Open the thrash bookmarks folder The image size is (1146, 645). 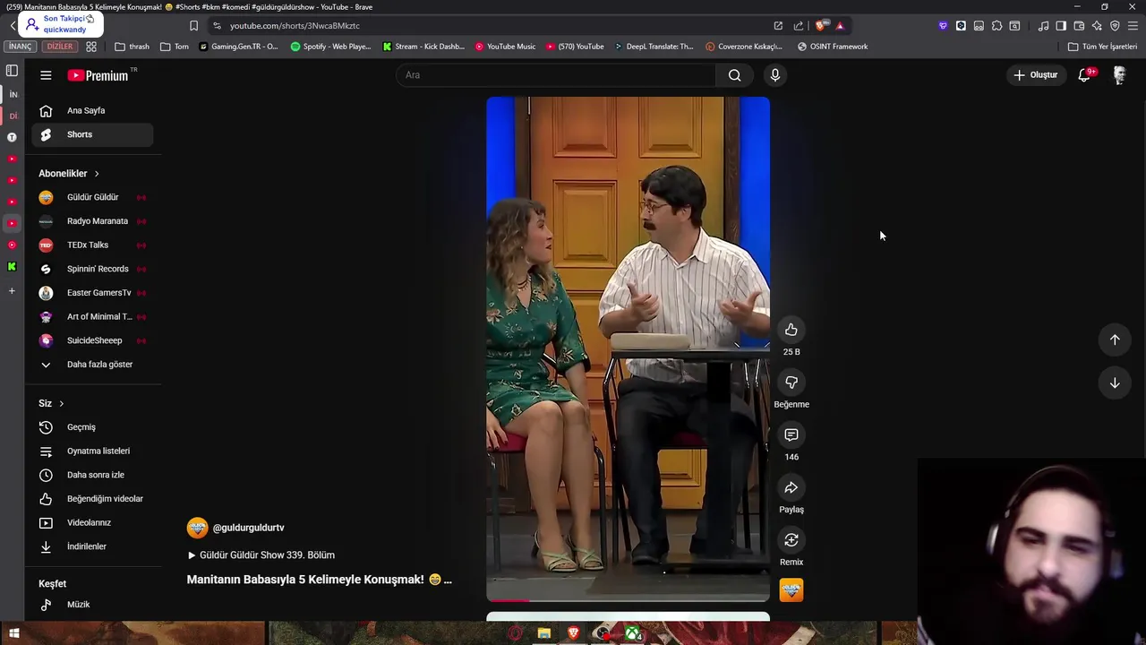(x=133, y=47)
